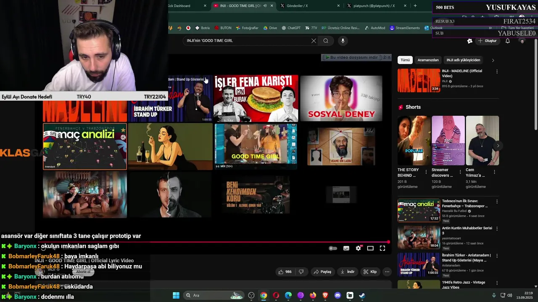538x302 pixels.
Task: Open Discord from taskbar
Action: pos(338,295)
